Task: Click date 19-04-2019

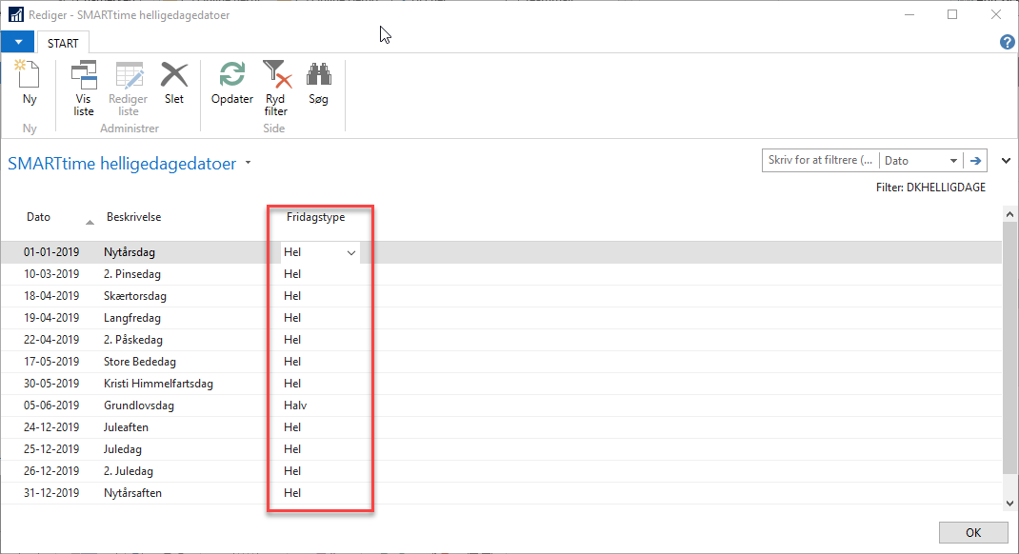Action: click(51, 318)
